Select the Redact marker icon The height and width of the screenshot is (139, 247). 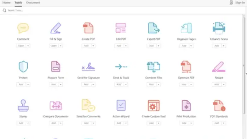[x=219, y=67]
